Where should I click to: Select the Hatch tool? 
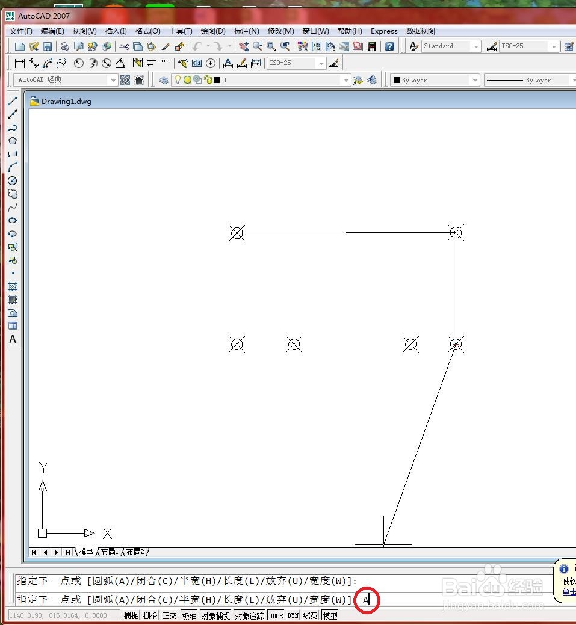pos(13,286)
